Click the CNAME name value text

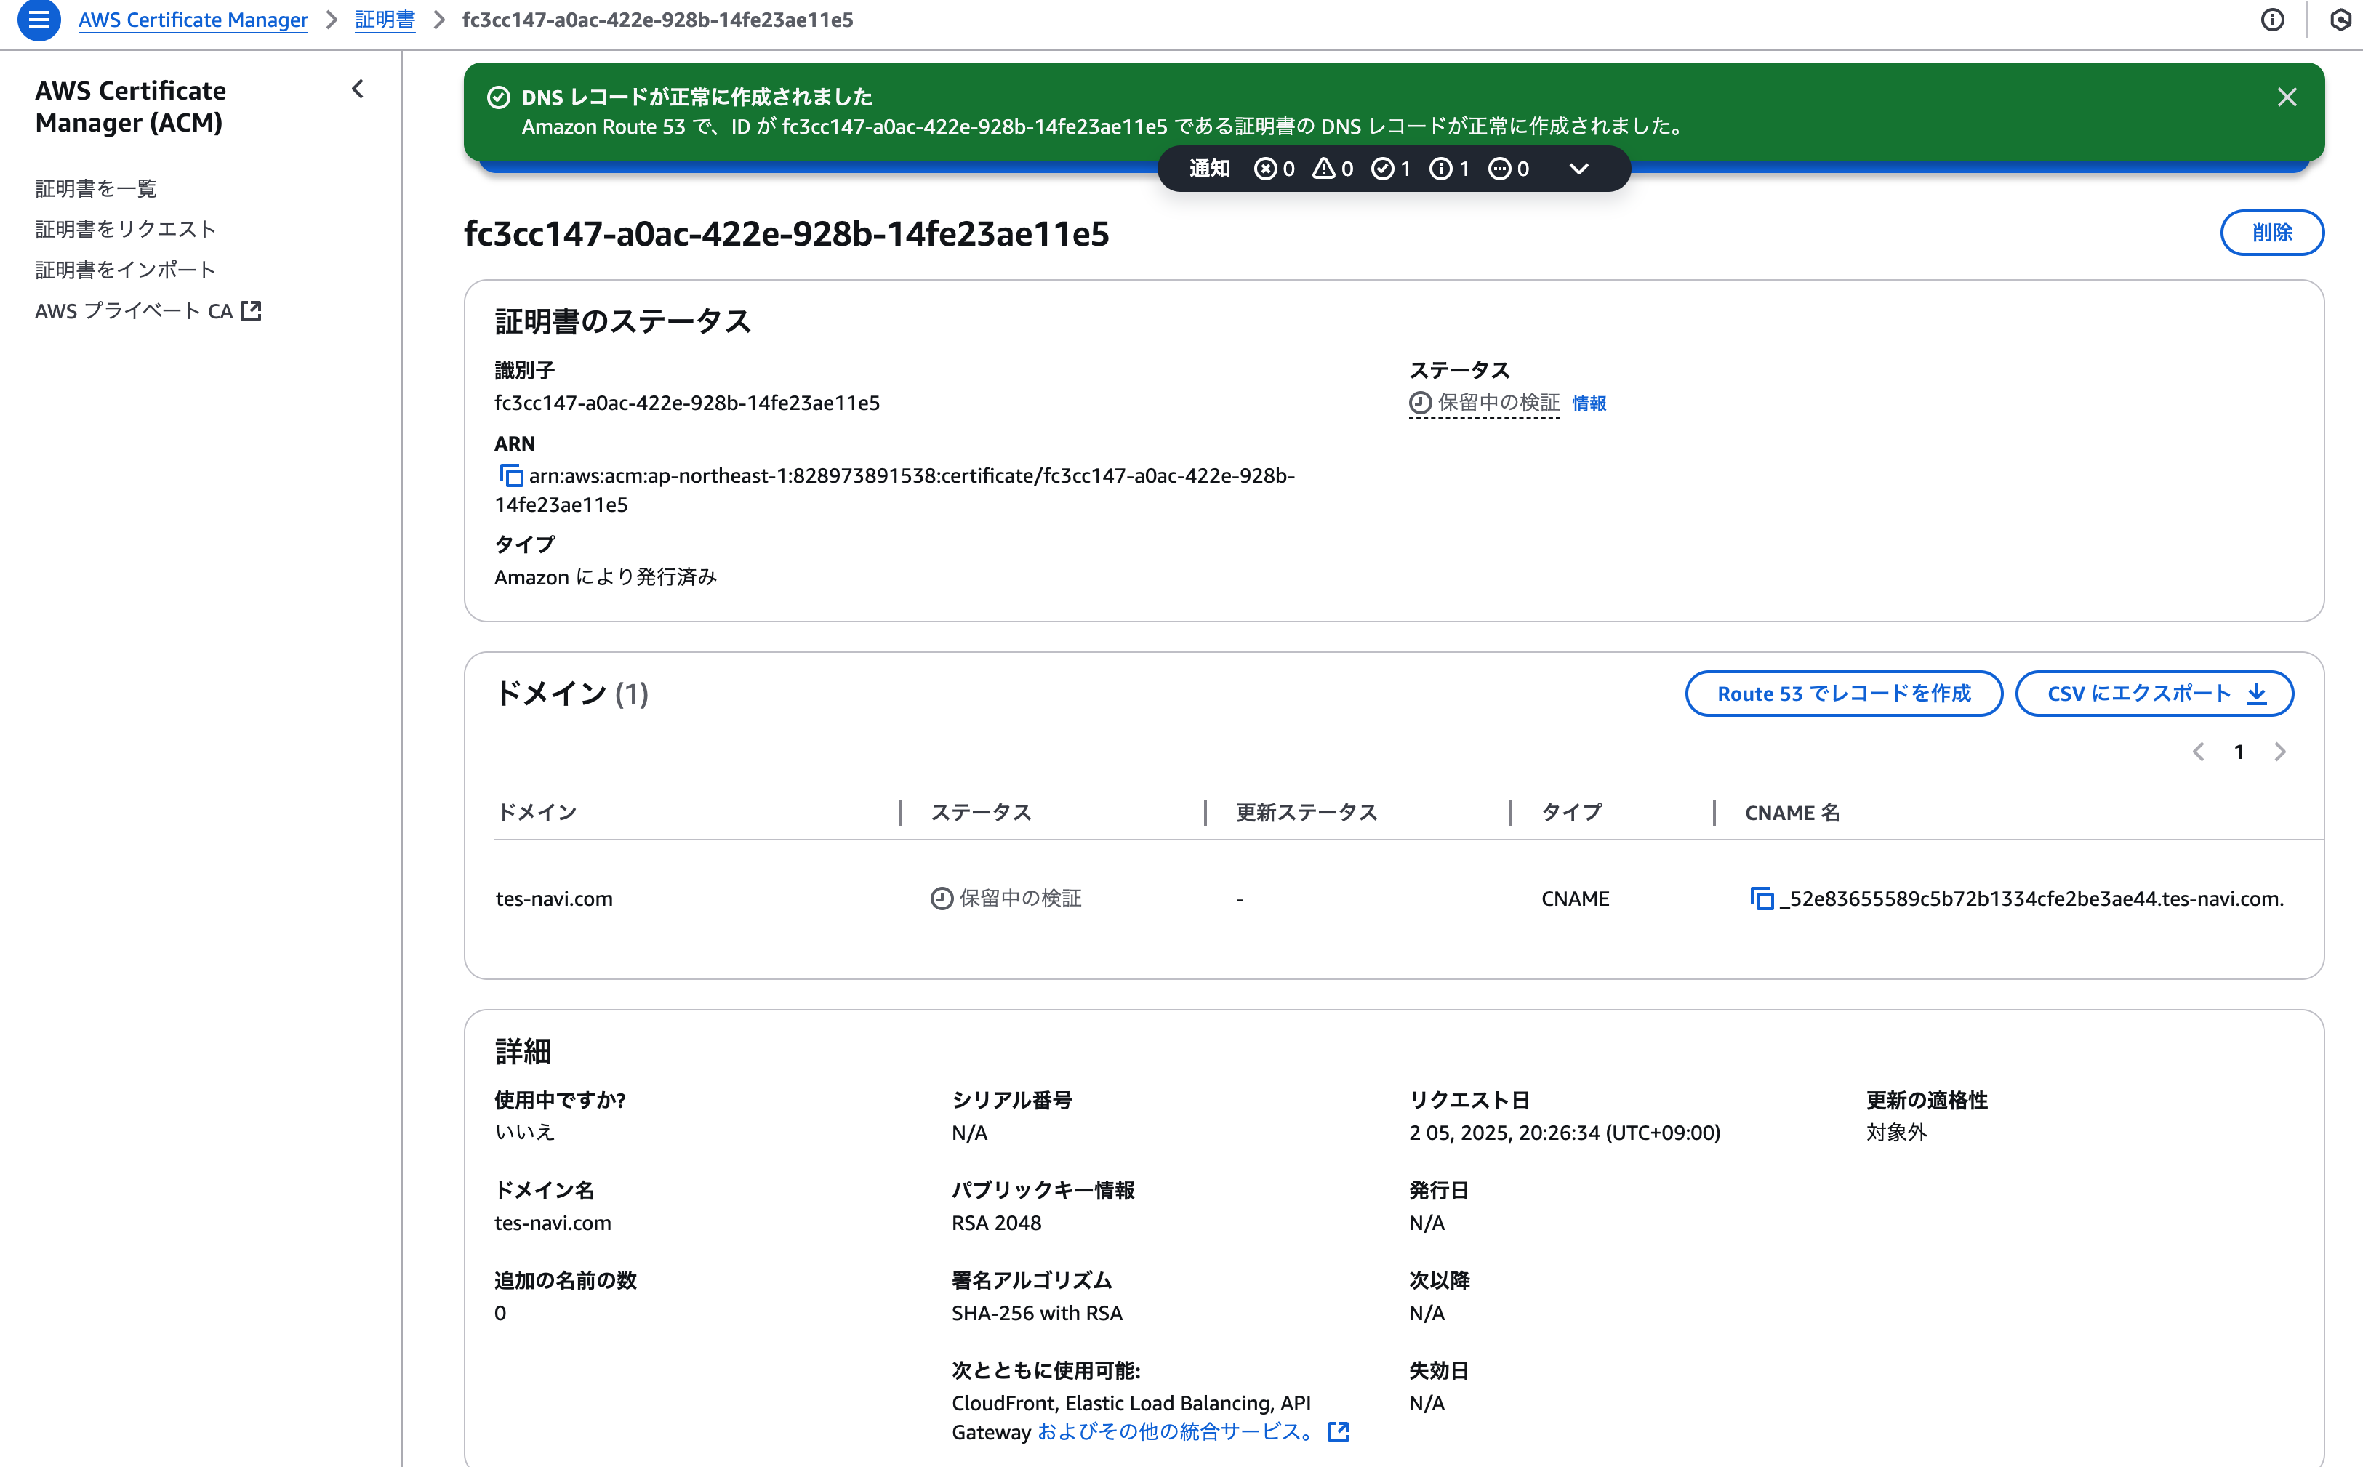(2031, 899)
